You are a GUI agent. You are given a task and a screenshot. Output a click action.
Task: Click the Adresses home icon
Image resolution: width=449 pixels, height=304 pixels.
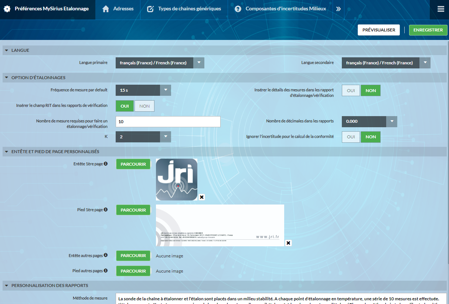[106, 9]
